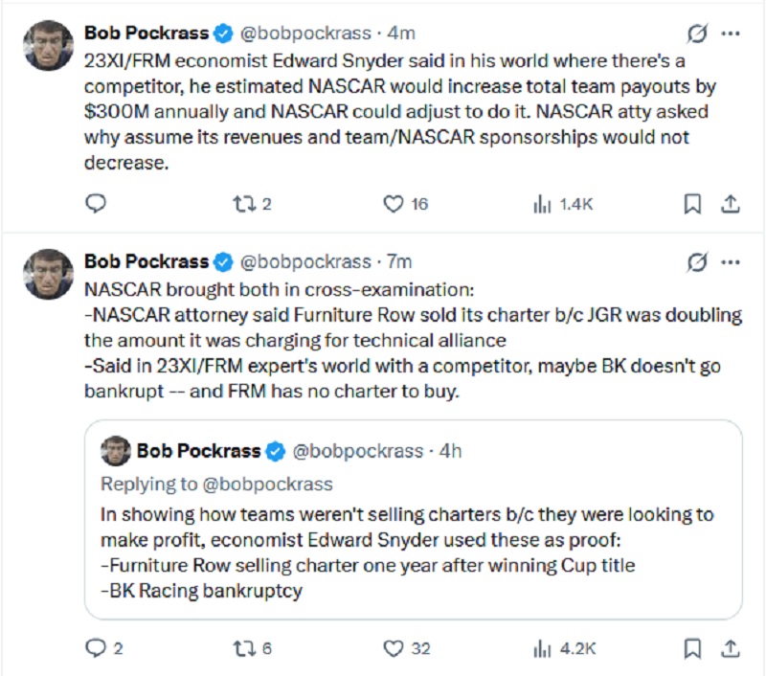
Task: Share the cross-examination tweet
Action: click(730, 648)
